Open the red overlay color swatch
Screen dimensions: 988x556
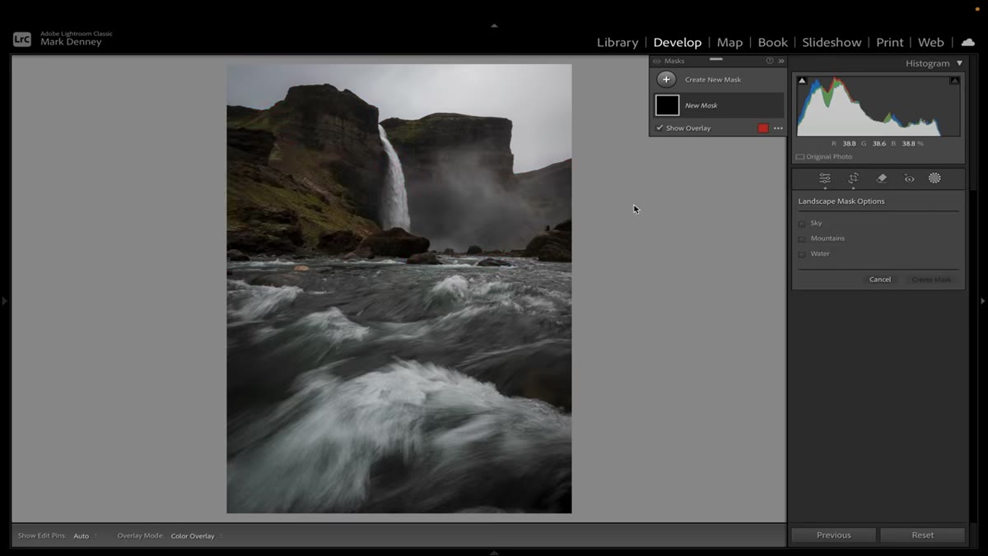pyautogui.click(x=763, y=128)
